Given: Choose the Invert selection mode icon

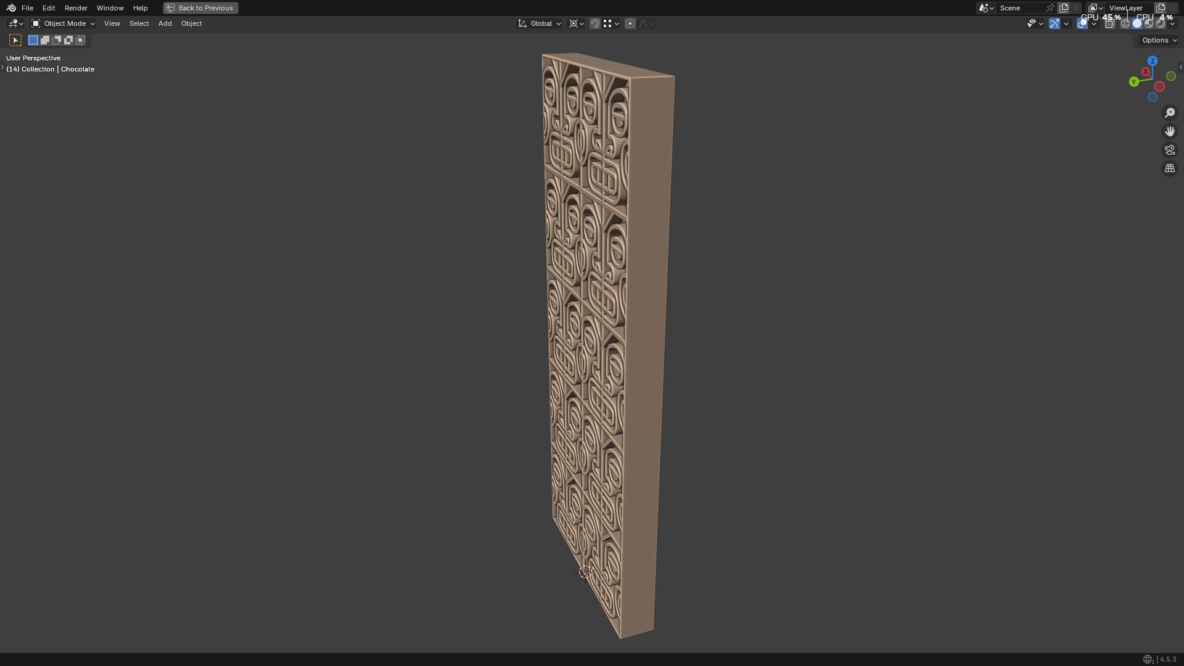Looking at the screenshot, I should (68, 40).
